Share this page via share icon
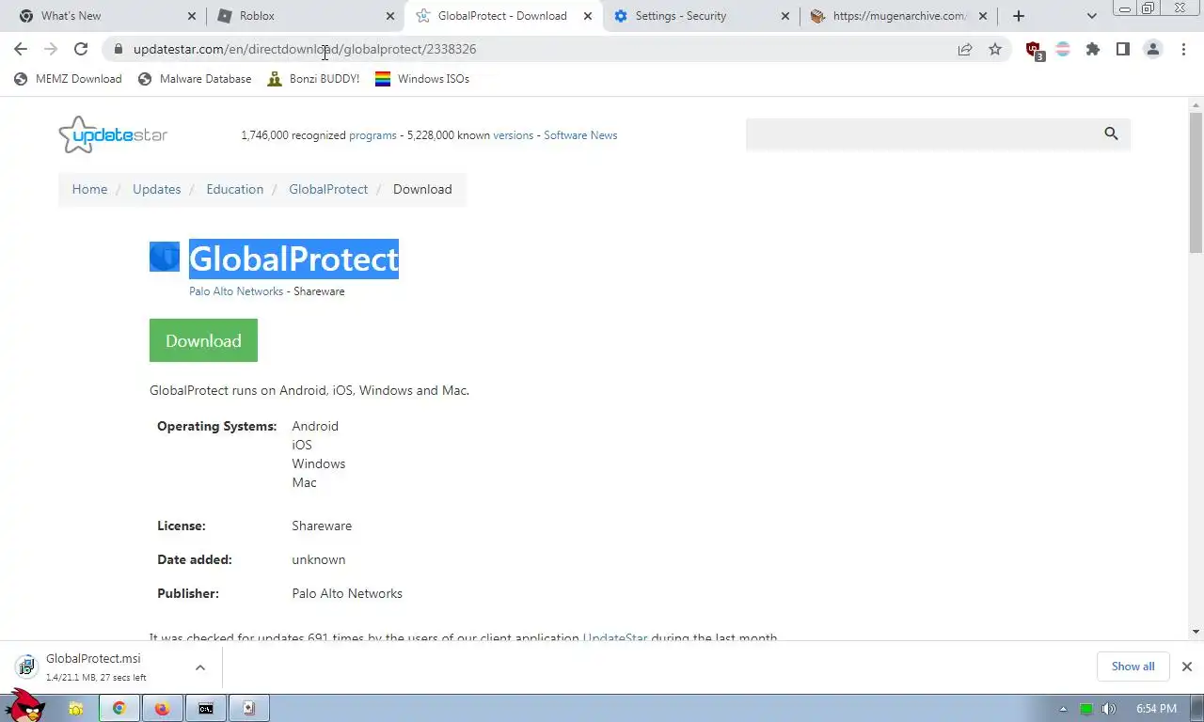The height and width of the screenshot is (722, 1204). (965, 49)
